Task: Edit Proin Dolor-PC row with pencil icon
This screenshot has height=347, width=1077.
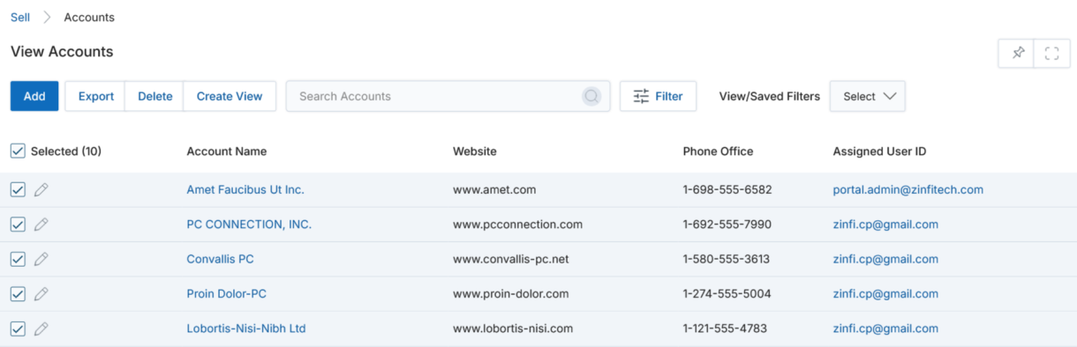Action: pyautogui.click(x=41, y=294)
